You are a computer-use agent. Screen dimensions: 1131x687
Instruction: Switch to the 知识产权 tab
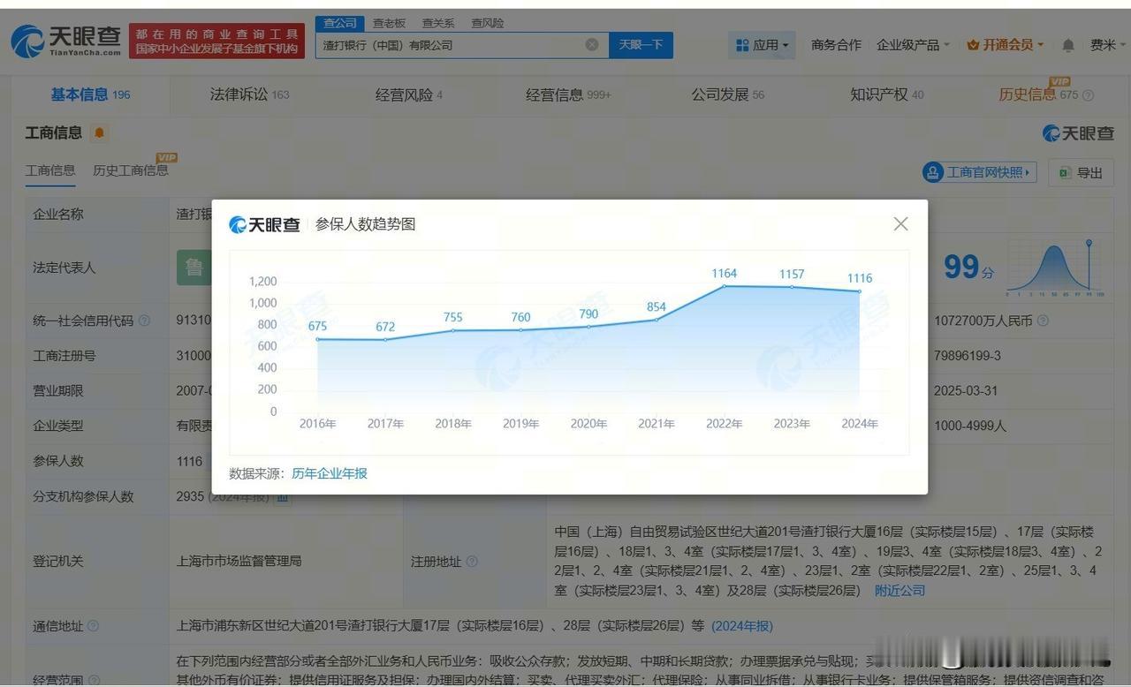886,94
